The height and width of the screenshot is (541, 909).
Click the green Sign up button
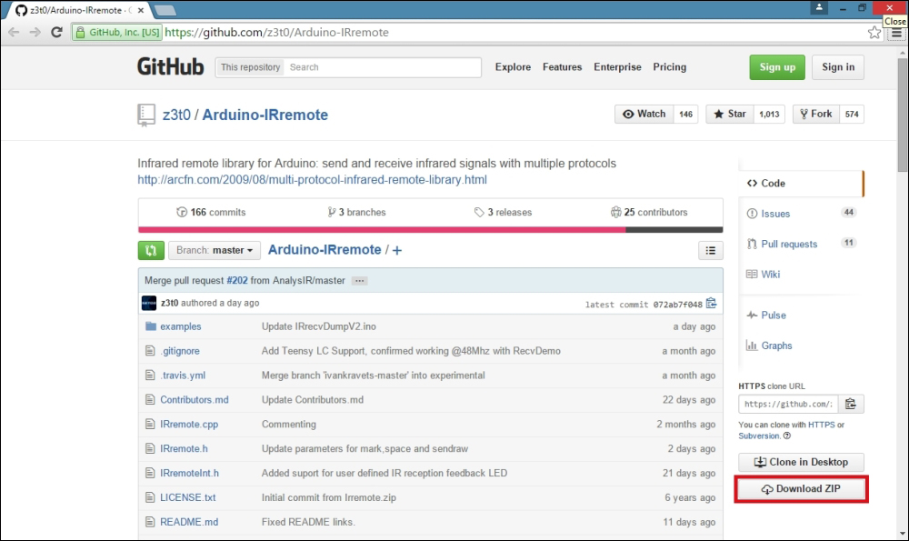tap(777, 67)
